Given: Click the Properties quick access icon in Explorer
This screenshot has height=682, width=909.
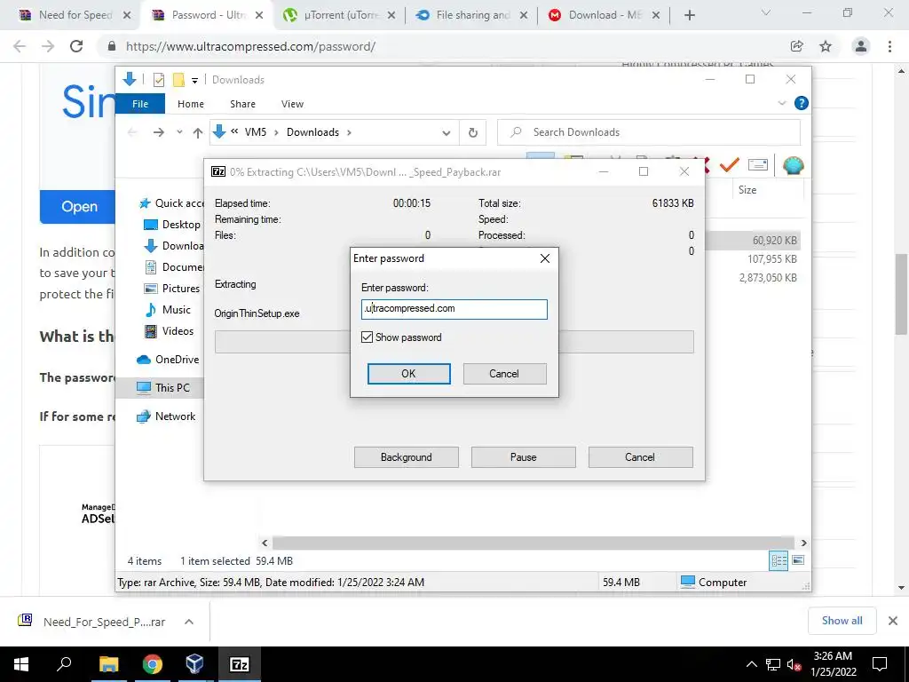Looking at the screenshot, I should (158, 79).
